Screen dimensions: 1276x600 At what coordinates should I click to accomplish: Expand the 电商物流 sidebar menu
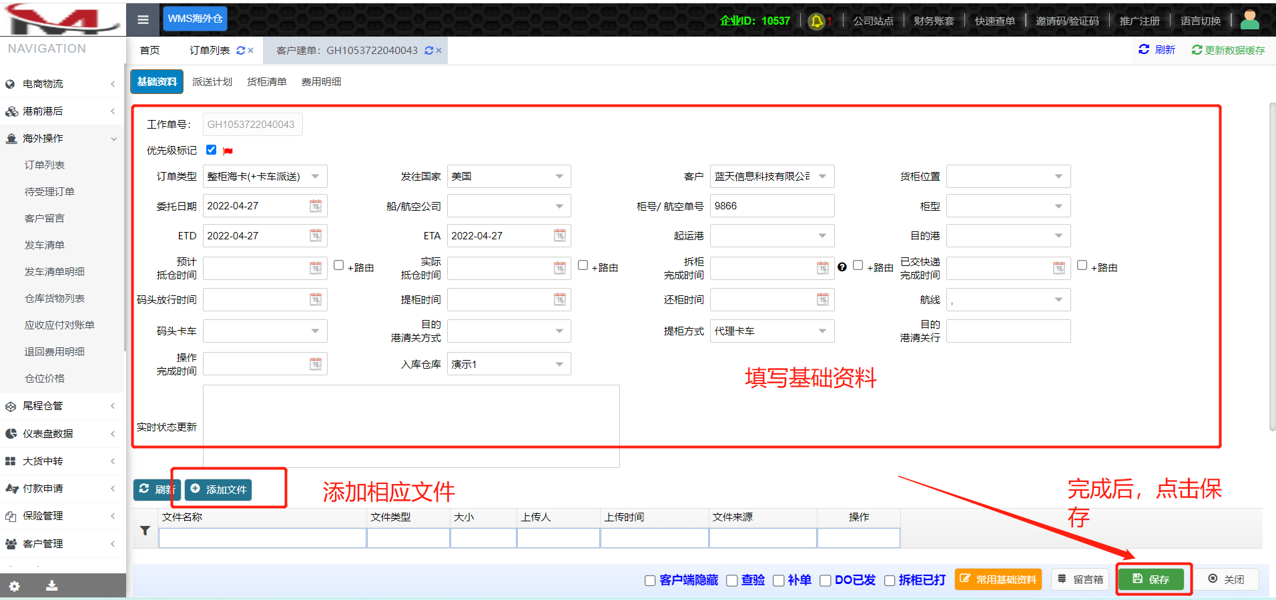click(63, 84)
